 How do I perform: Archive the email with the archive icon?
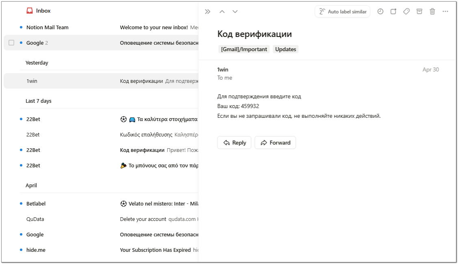[x=419, y=11]
